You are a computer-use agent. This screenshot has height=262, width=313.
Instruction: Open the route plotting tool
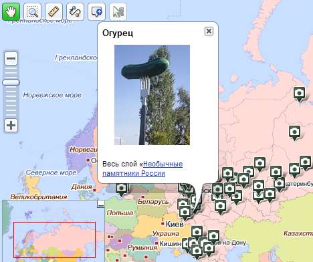(x=75, y=11)
